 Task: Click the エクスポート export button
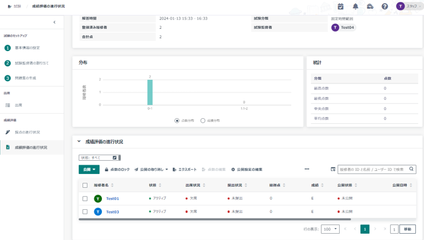(185, 170)
